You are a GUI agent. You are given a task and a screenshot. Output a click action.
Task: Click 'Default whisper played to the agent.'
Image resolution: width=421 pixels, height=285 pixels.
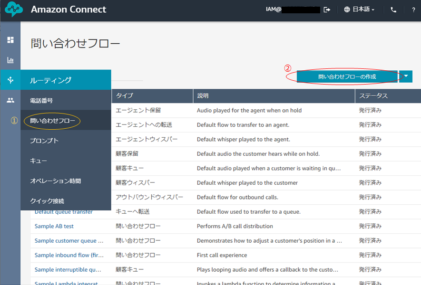[x=244, y=139]
